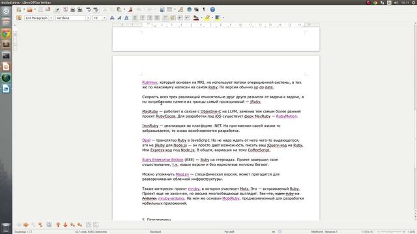Paste clipboard contents with Paste icon
Viewport: 417px width, 234px height.
[x=119, y=10]
